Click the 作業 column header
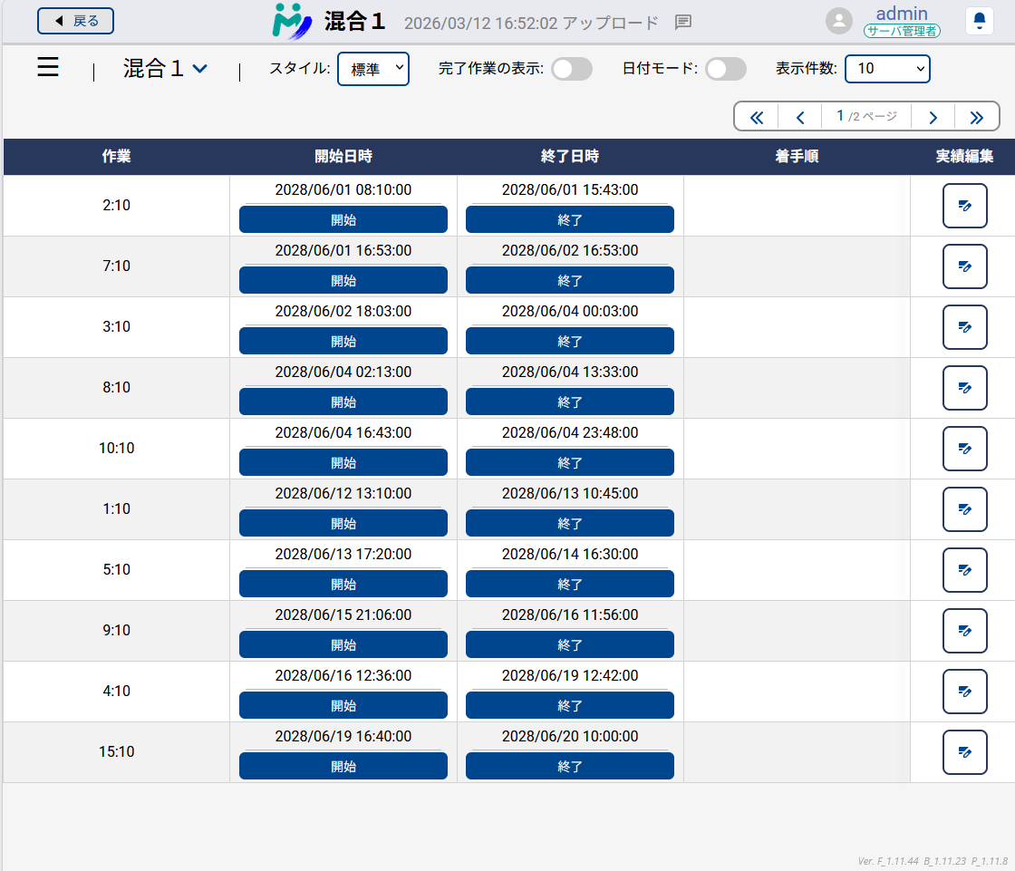Screen dimensions: 1015x871 [117, 156]
